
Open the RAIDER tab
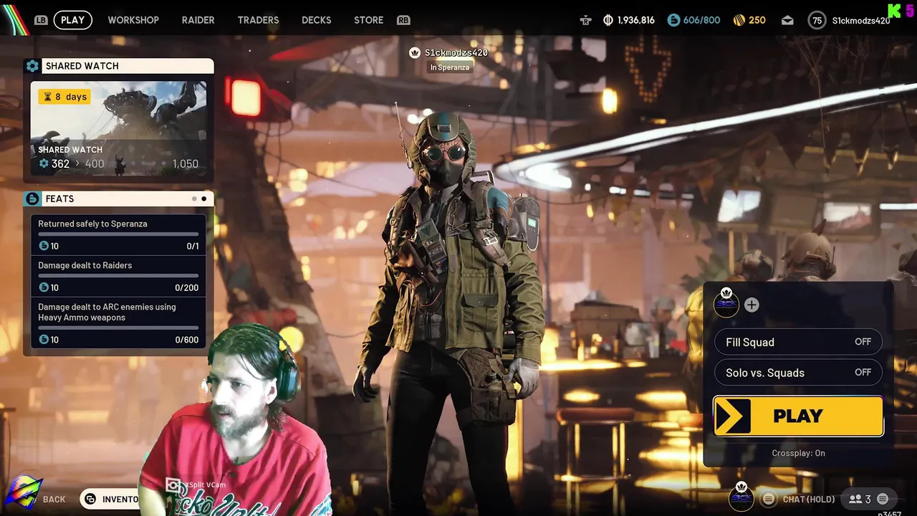198,20
